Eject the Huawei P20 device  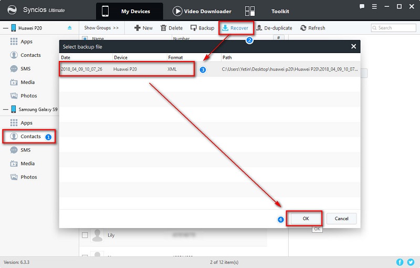(70, 28)
